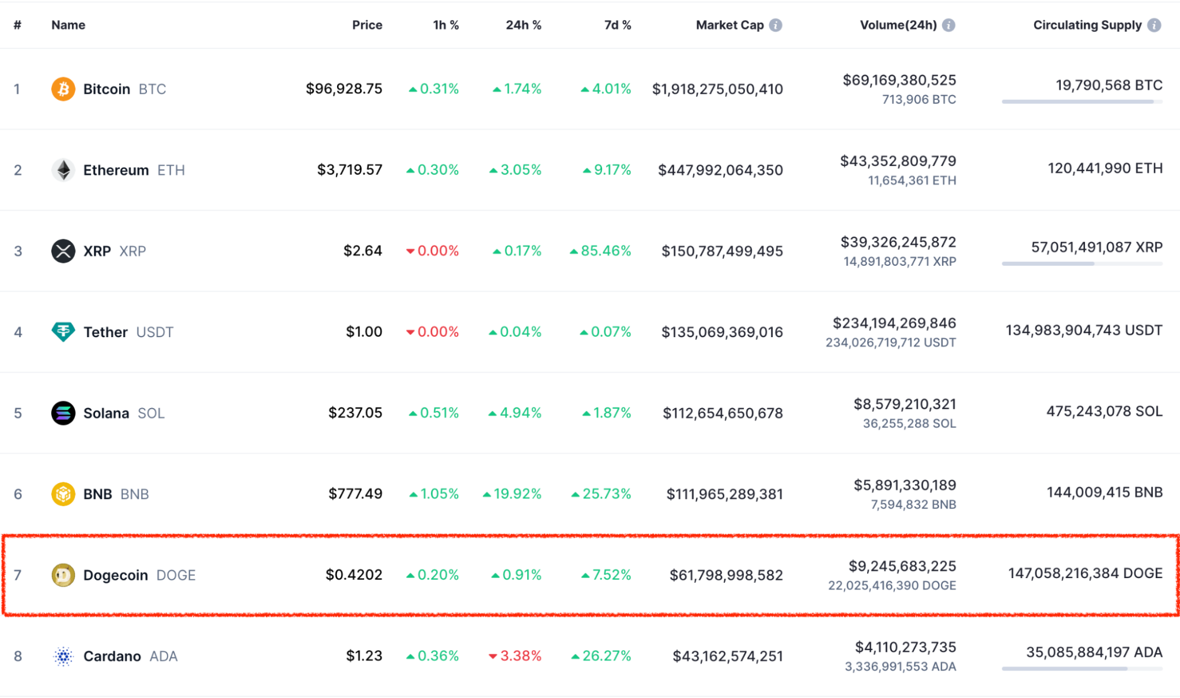Image resolution: width=1180 pixels, height=698 pixels.
Task: Click the Tether coin logo
Action: 63,332
